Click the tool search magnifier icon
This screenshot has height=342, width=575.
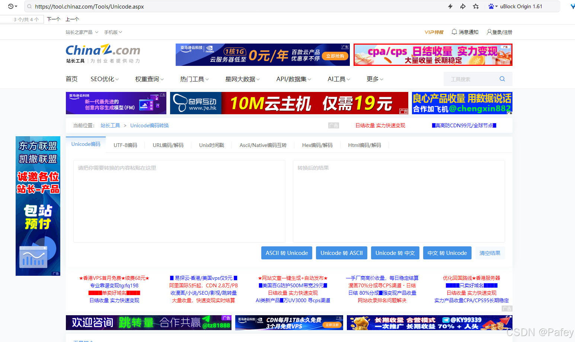pyautogui.click(x=502, y=79)
